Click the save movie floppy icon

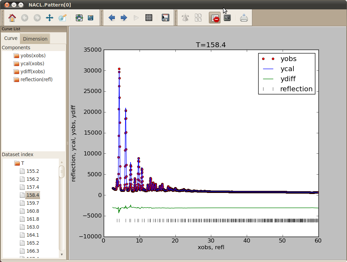(x=165, y=18)
